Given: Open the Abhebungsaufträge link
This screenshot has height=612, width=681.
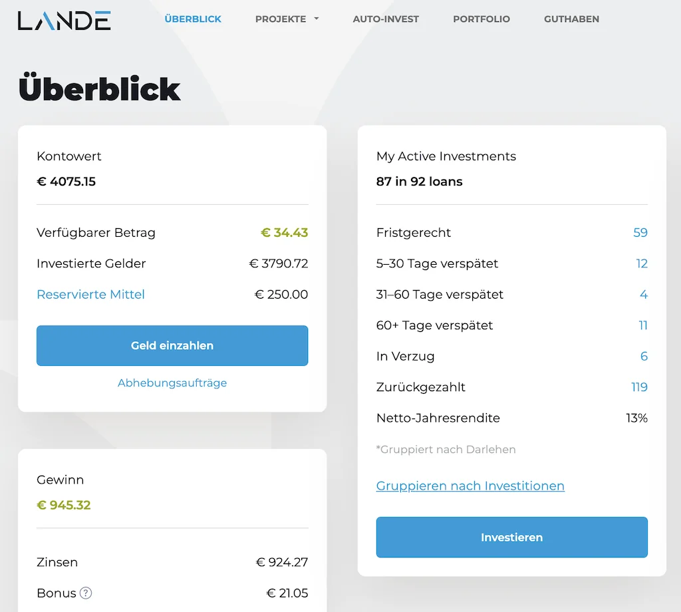Looking at the screenshot, I should pyautogui.click(x=172, y=383).
